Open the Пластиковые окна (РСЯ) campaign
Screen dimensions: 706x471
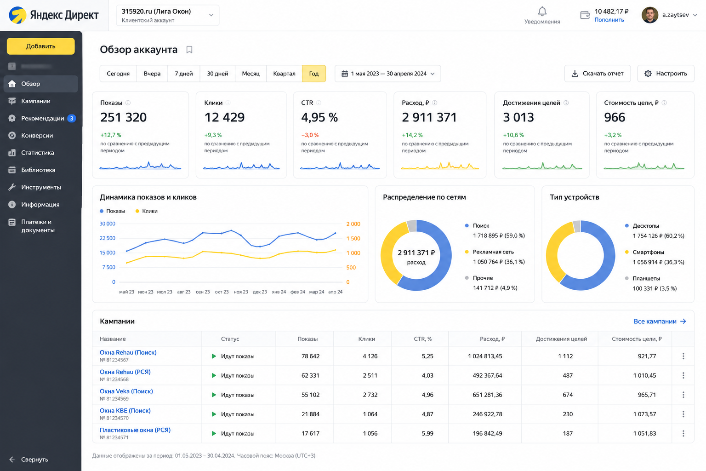click(135, 430)
